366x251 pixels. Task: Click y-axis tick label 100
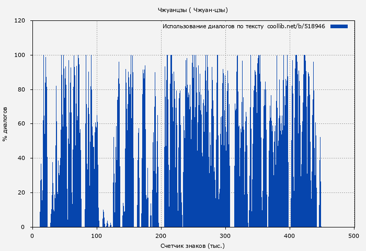pos(20,55)
